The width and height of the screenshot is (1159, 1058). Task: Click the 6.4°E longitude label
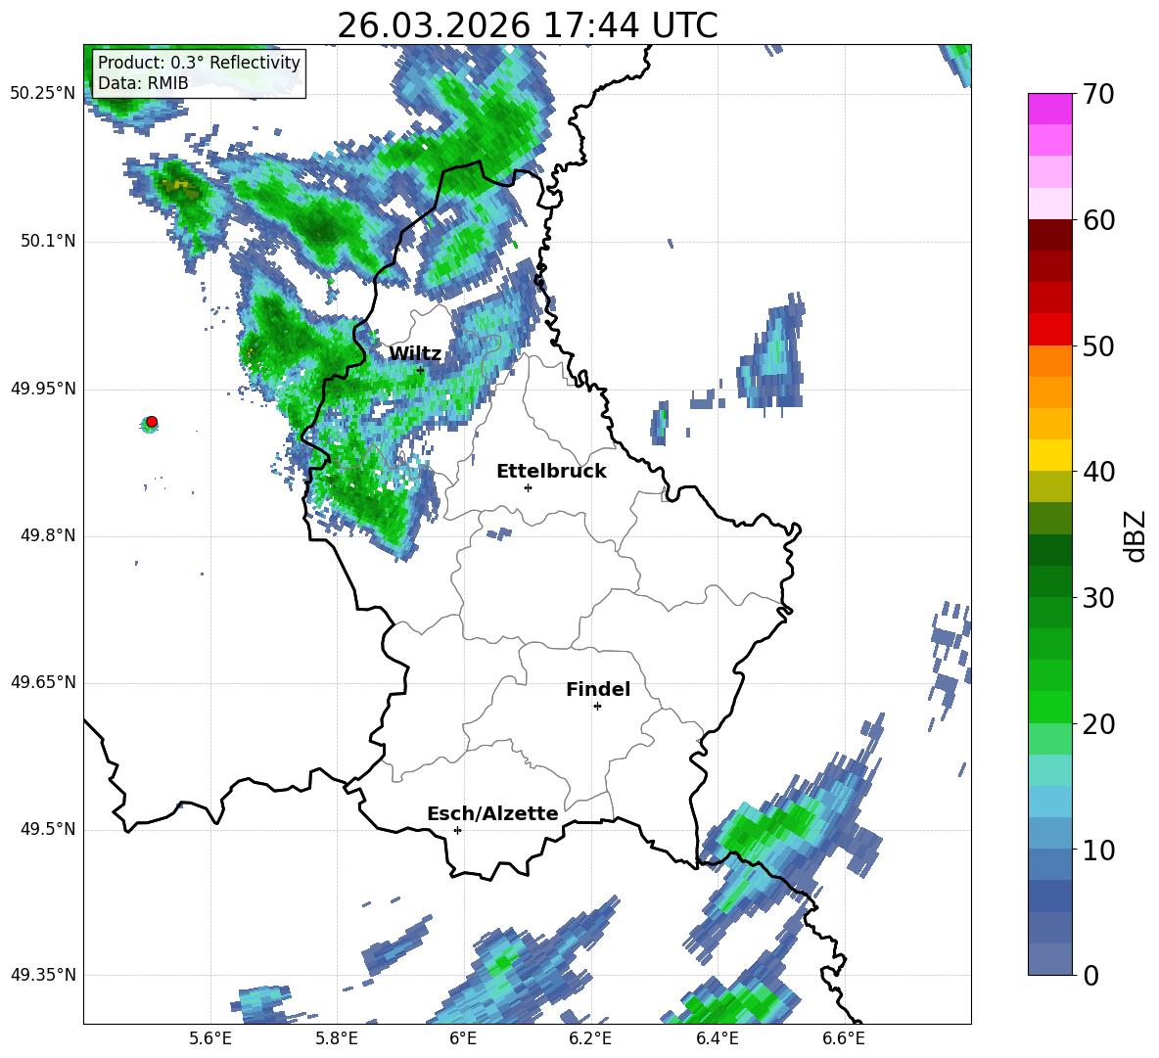718,1038
